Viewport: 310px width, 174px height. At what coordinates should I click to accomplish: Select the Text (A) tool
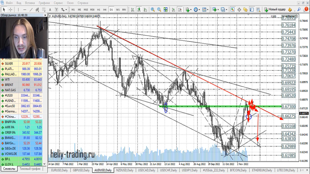[x=50, y=9]
